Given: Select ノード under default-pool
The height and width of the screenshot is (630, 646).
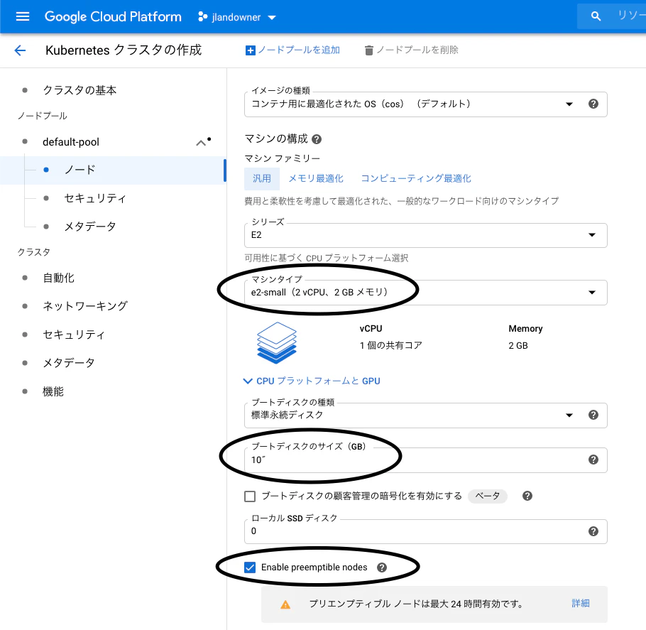Looking at the screenshot, I should [x=80, y=170].
